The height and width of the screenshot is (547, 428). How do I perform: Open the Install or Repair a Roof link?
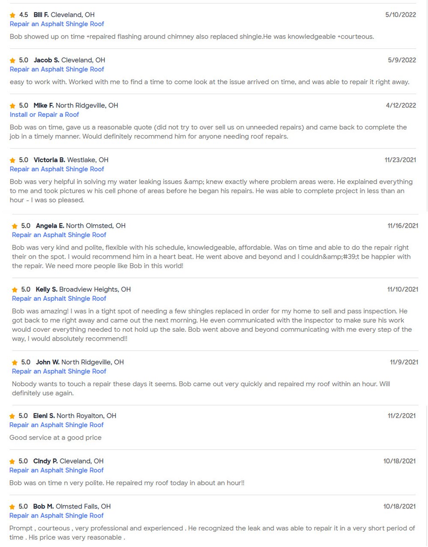tap(45, 115)
